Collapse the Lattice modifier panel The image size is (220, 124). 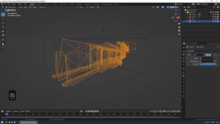pyautogui.click(x=187, y=55)
